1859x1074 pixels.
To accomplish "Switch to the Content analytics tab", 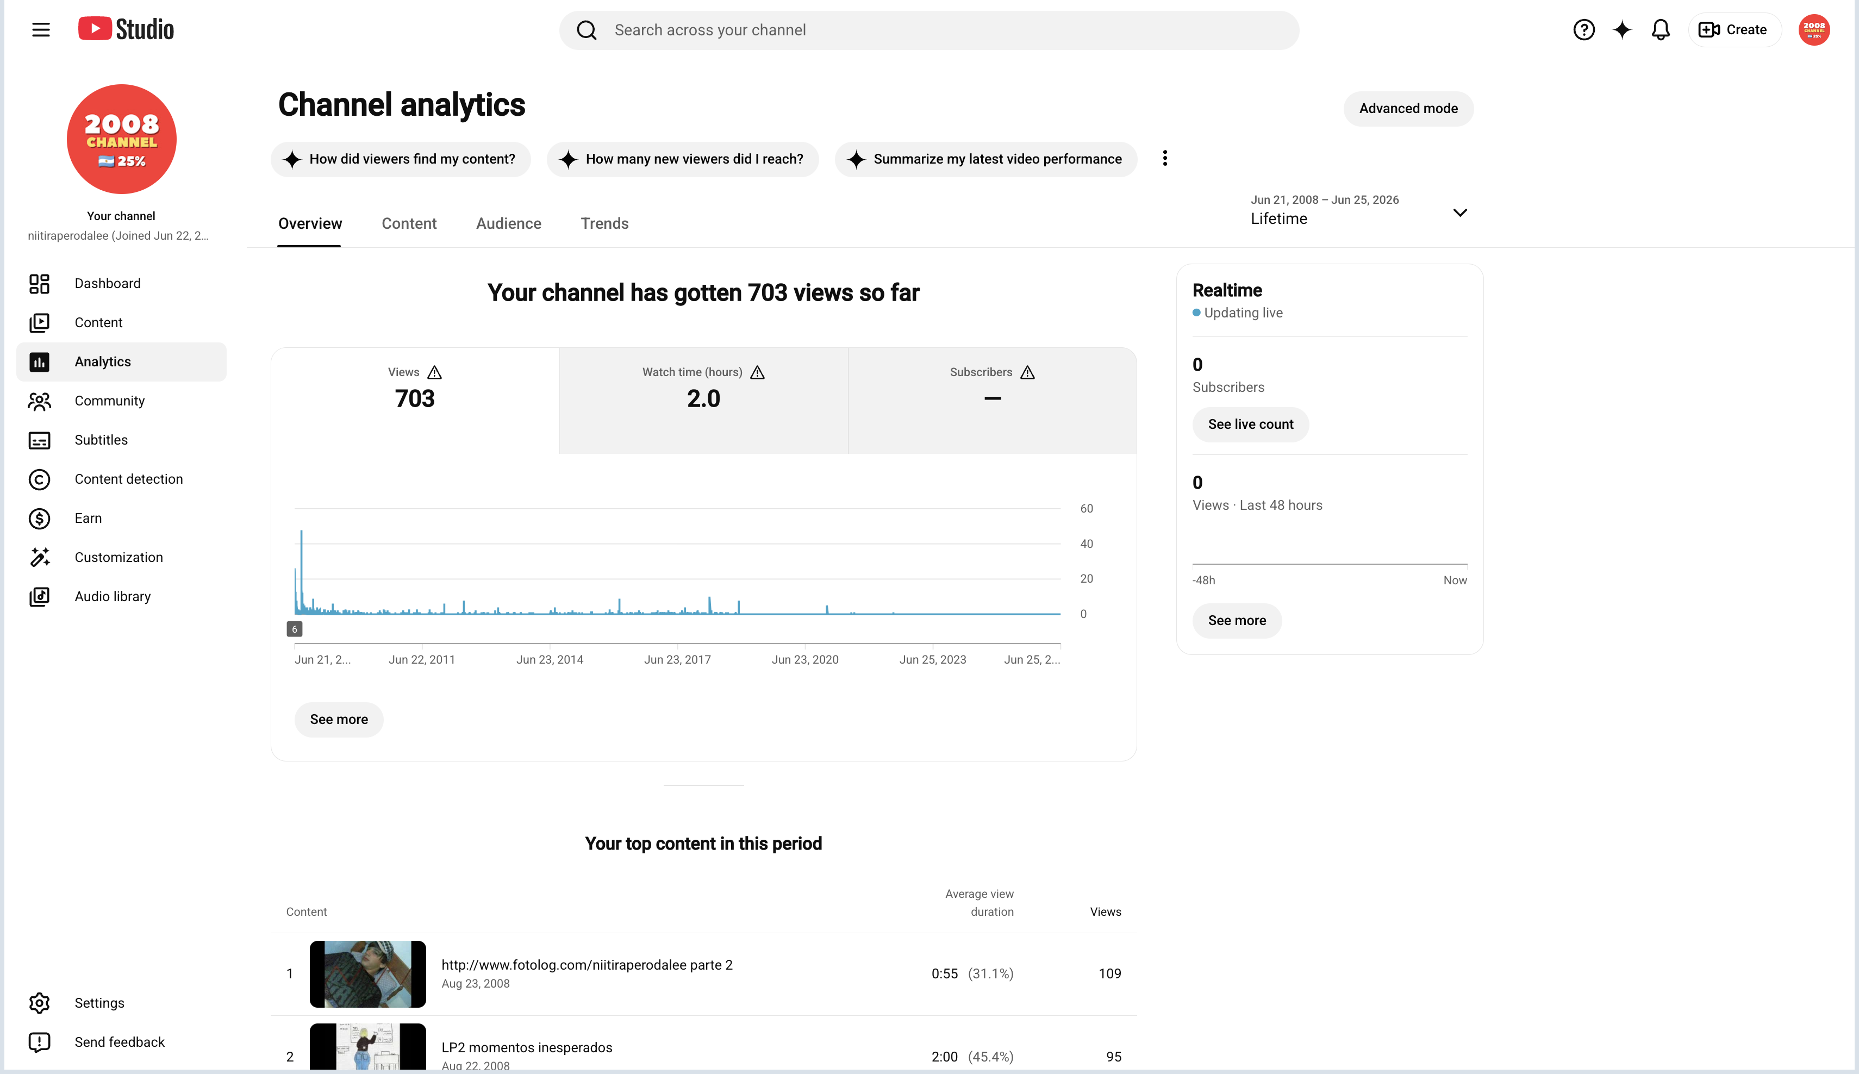I will 409,223.
